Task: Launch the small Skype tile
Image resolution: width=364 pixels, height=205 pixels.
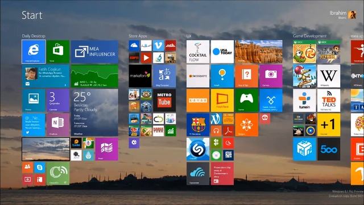Action: pos(40,167)
